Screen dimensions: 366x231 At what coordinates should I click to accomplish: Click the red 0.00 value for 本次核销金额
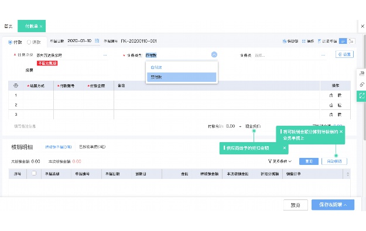coord(77,161)
